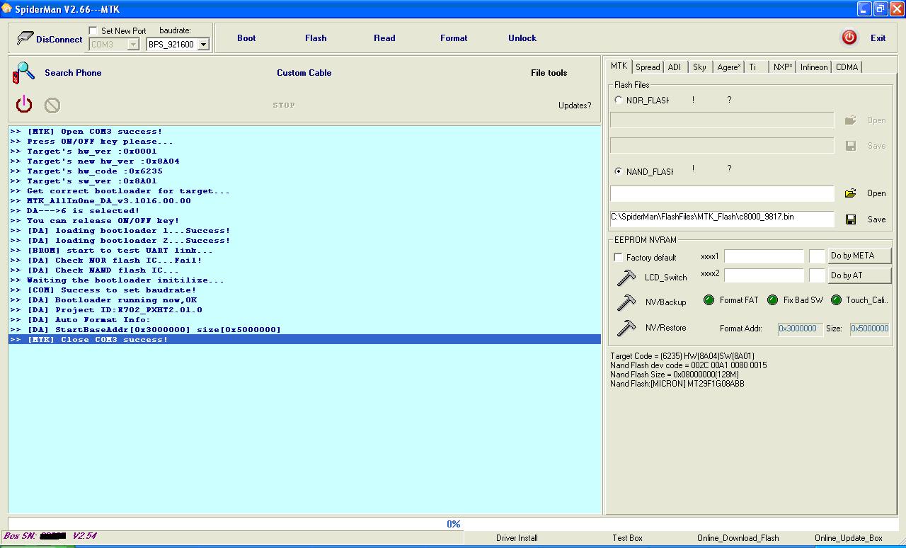Click the Do by META button
This screenshot has width=906, height=548.
(x=859, y=256)
